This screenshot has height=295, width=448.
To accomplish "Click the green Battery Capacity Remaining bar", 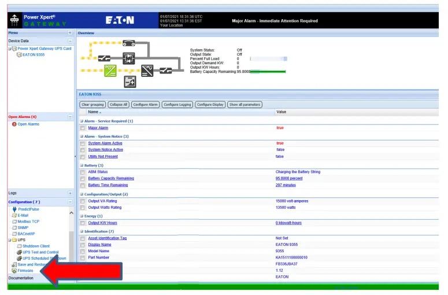I will (x=268, y=72).
